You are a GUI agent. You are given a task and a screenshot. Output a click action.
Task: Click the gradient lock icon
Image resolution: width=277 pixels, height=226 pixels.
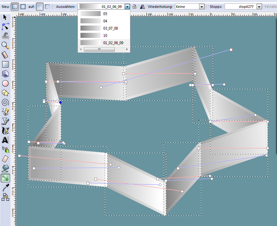134,7
